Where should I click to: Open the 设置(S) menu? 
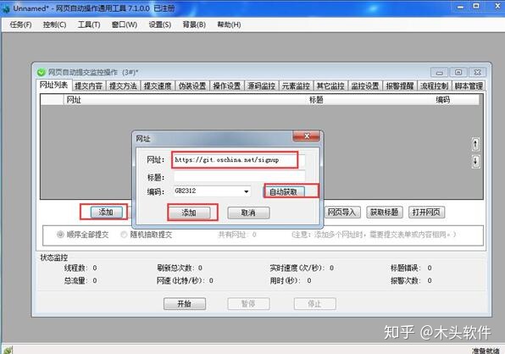click(160, 25)
